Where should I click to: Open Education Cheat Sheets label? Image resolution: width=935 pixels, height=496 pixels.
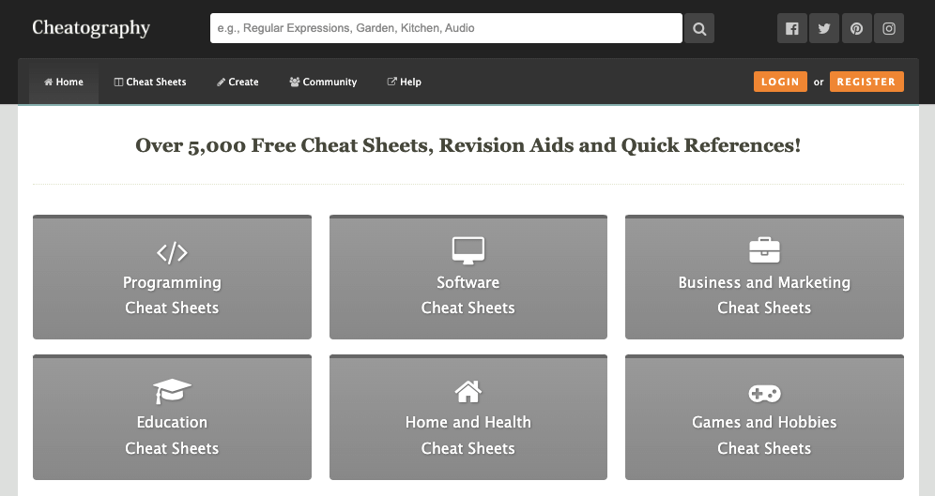[172, 435]
